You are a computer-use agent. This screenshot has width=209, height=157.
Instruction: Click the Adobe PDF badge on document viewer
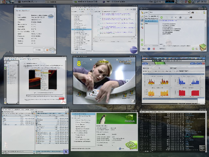pos(62,101)
